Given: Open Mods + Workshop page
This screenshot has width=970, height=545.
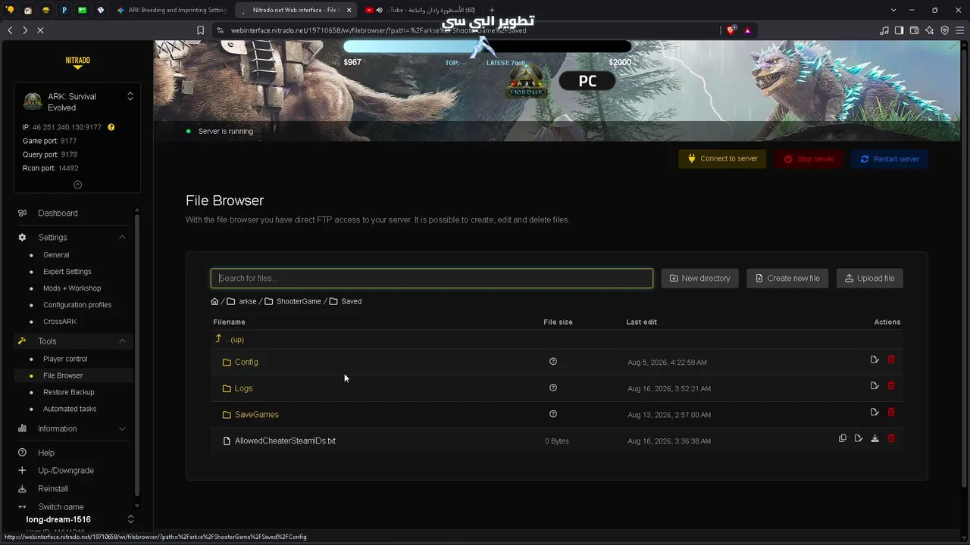Looking at the screenshot, I should click(x=72, y=288).
